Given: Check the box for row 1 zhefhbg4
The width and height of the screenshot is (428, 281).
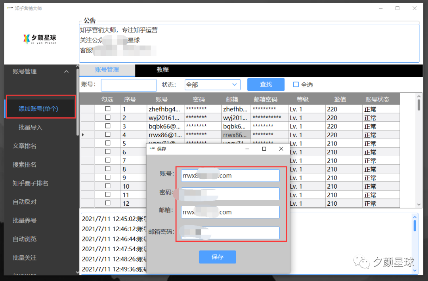Looking at the screenshot, I should pos(108,109).
